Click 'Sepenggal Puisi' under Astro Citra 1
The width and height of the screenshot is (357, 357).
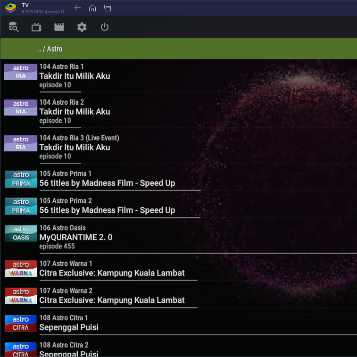69,327
